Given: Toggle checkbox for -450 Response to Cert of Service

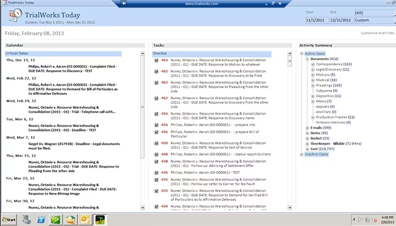Looking at the screenshot, I should tap(157, 144).
